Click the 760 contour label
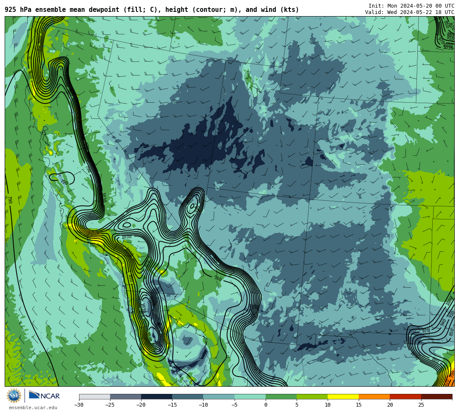459x413 pixels. pyautogui.click(x=218, y=278)
